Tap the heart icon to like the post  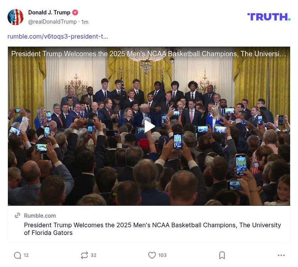point(152,255)
